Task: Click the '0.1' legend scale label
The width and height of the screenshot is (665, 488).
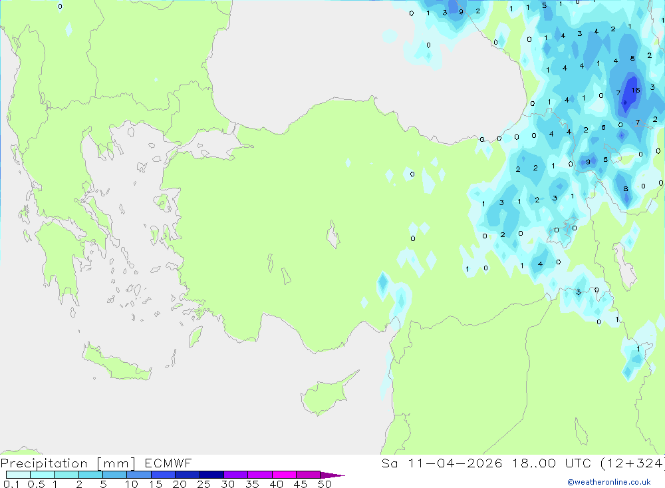Action: (11, 484)
